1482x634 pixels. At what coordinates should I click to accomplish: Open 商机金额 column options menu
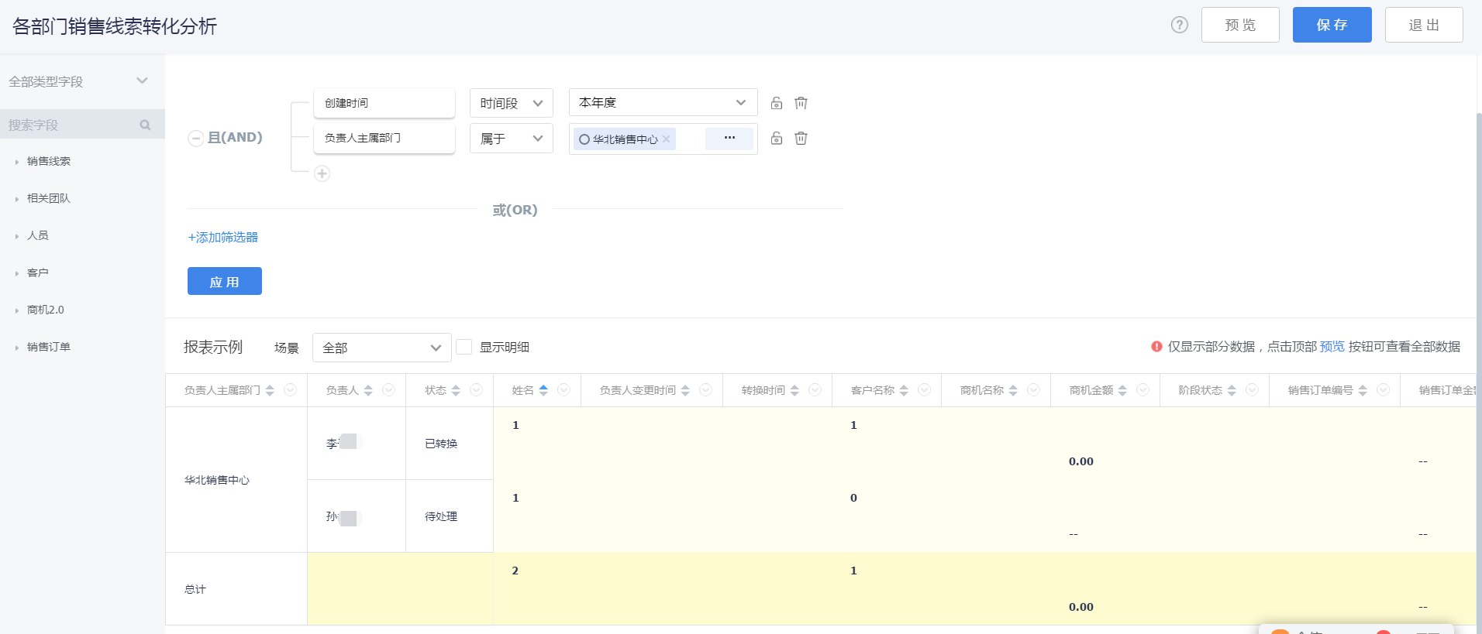pos(1143,389)
